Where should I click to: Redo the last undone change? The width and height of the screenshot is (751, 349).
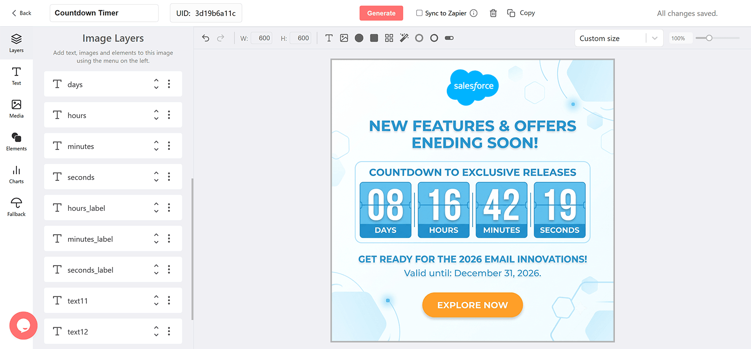point(221,38)
